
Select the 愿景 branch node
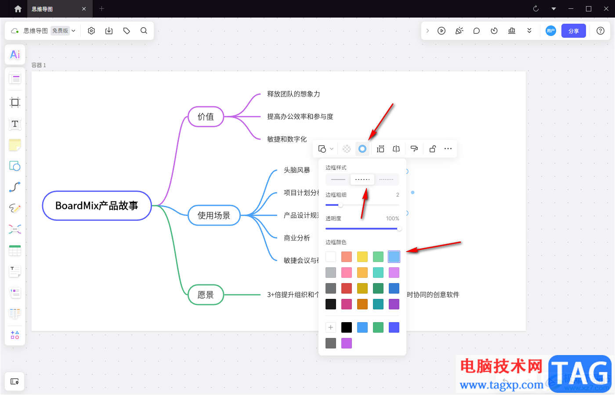[206, 295]
